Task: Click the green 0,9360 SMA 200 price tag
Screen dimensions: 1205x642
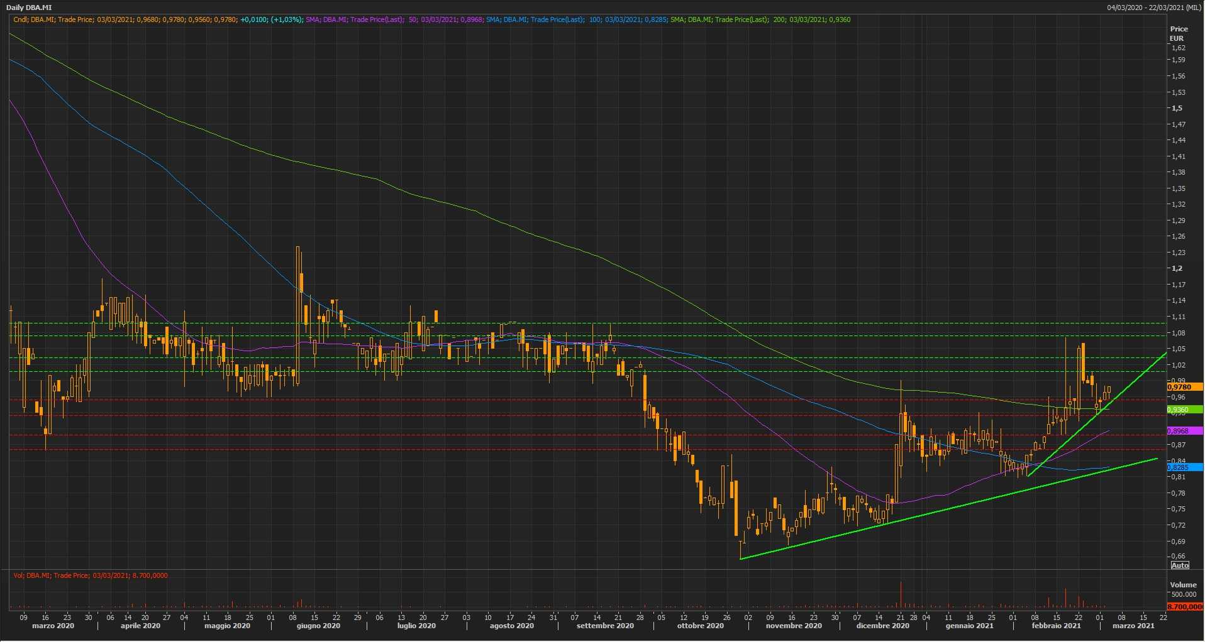Action: coord(1184,410)
